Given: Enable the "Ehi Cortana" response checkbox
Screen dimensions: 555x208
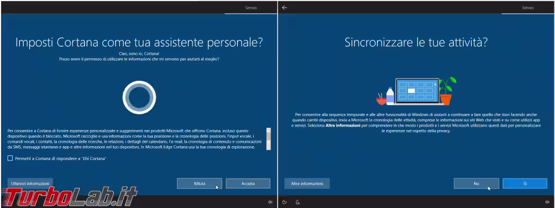Looking at the screenshot, I should click(10, 158).
